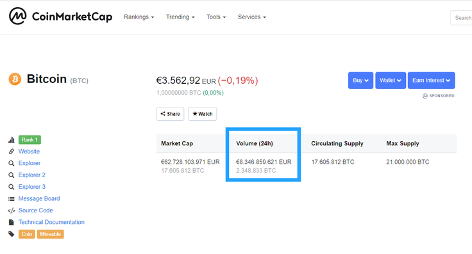Image resolution: width=472 pixels, height=254 pixels.
Task: Click the Volume (24h) column header
Action: (255, 143)
